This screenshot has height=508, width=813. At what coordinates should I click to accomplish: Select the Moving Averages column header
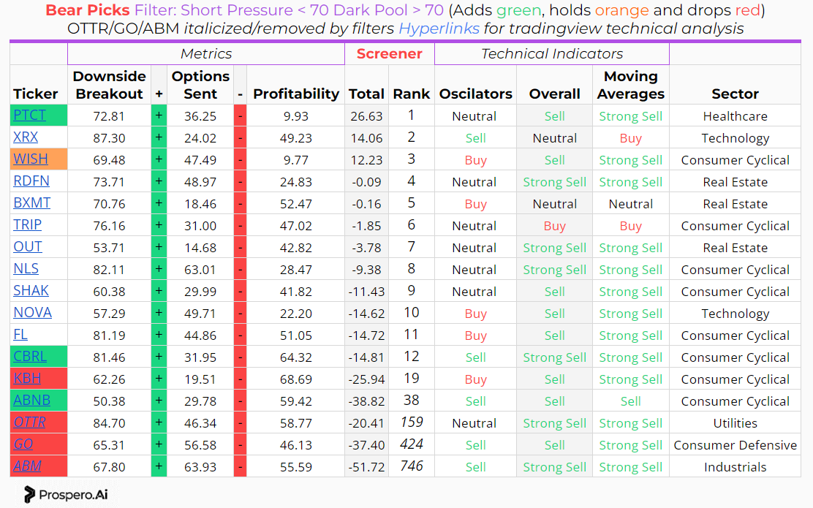point(630,85)
